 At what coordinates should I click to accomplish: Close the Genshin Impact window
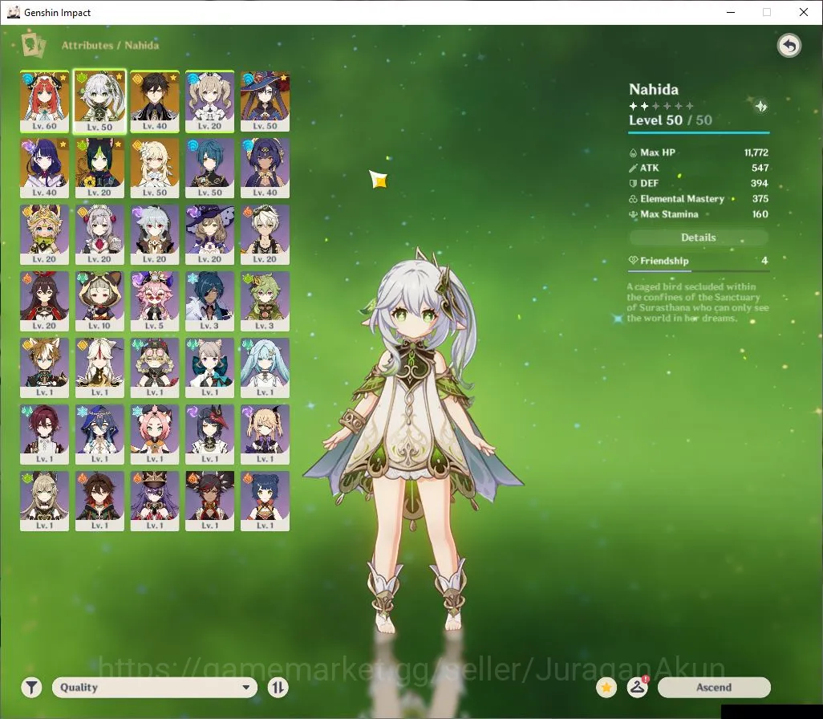point(804,12)
